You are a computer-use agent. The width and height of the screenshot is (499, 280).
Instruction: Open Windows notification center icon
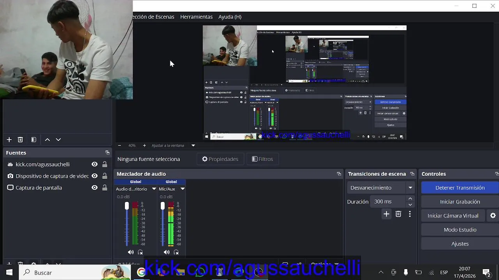coord(487,273)
